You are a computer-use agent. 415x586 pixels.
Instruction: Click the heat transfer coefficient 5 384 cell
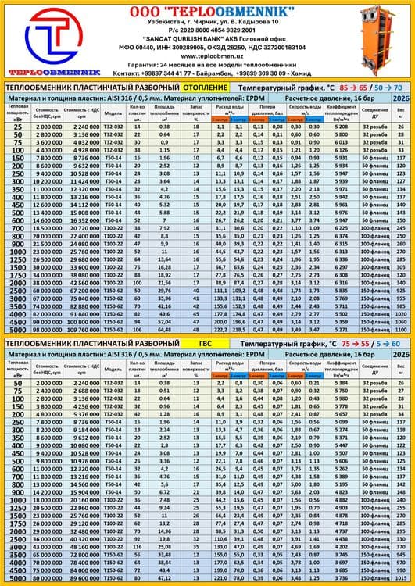coord(341,383)
